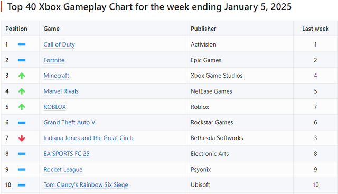Open the ROBLOX game link
This screenshot has width=338, height=194.
[55, 107]
